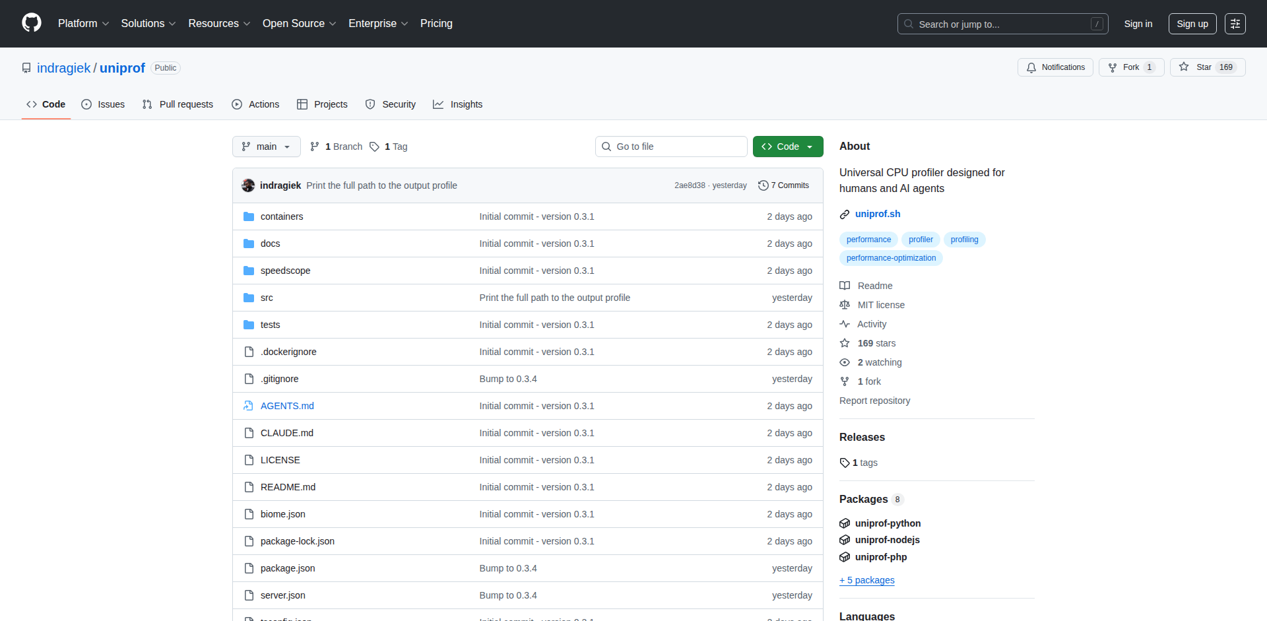Jump to the Readme section
The image size is (1267, 621).
pyautogui.click(x=866, y=286)
